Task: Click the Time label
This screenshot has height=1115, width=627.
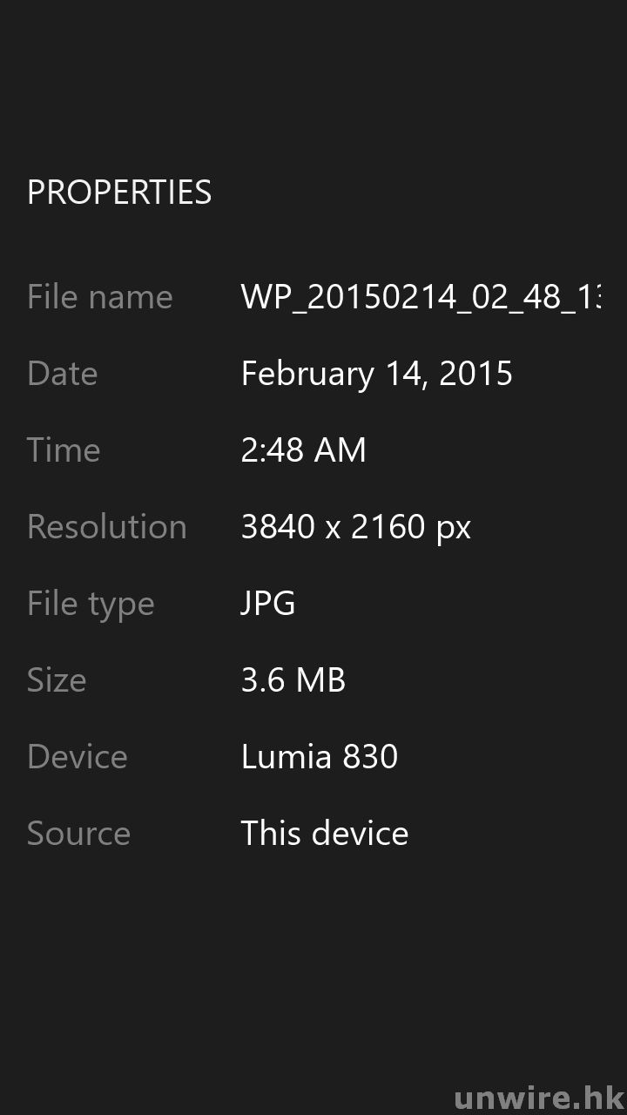Action: (64, 450)
